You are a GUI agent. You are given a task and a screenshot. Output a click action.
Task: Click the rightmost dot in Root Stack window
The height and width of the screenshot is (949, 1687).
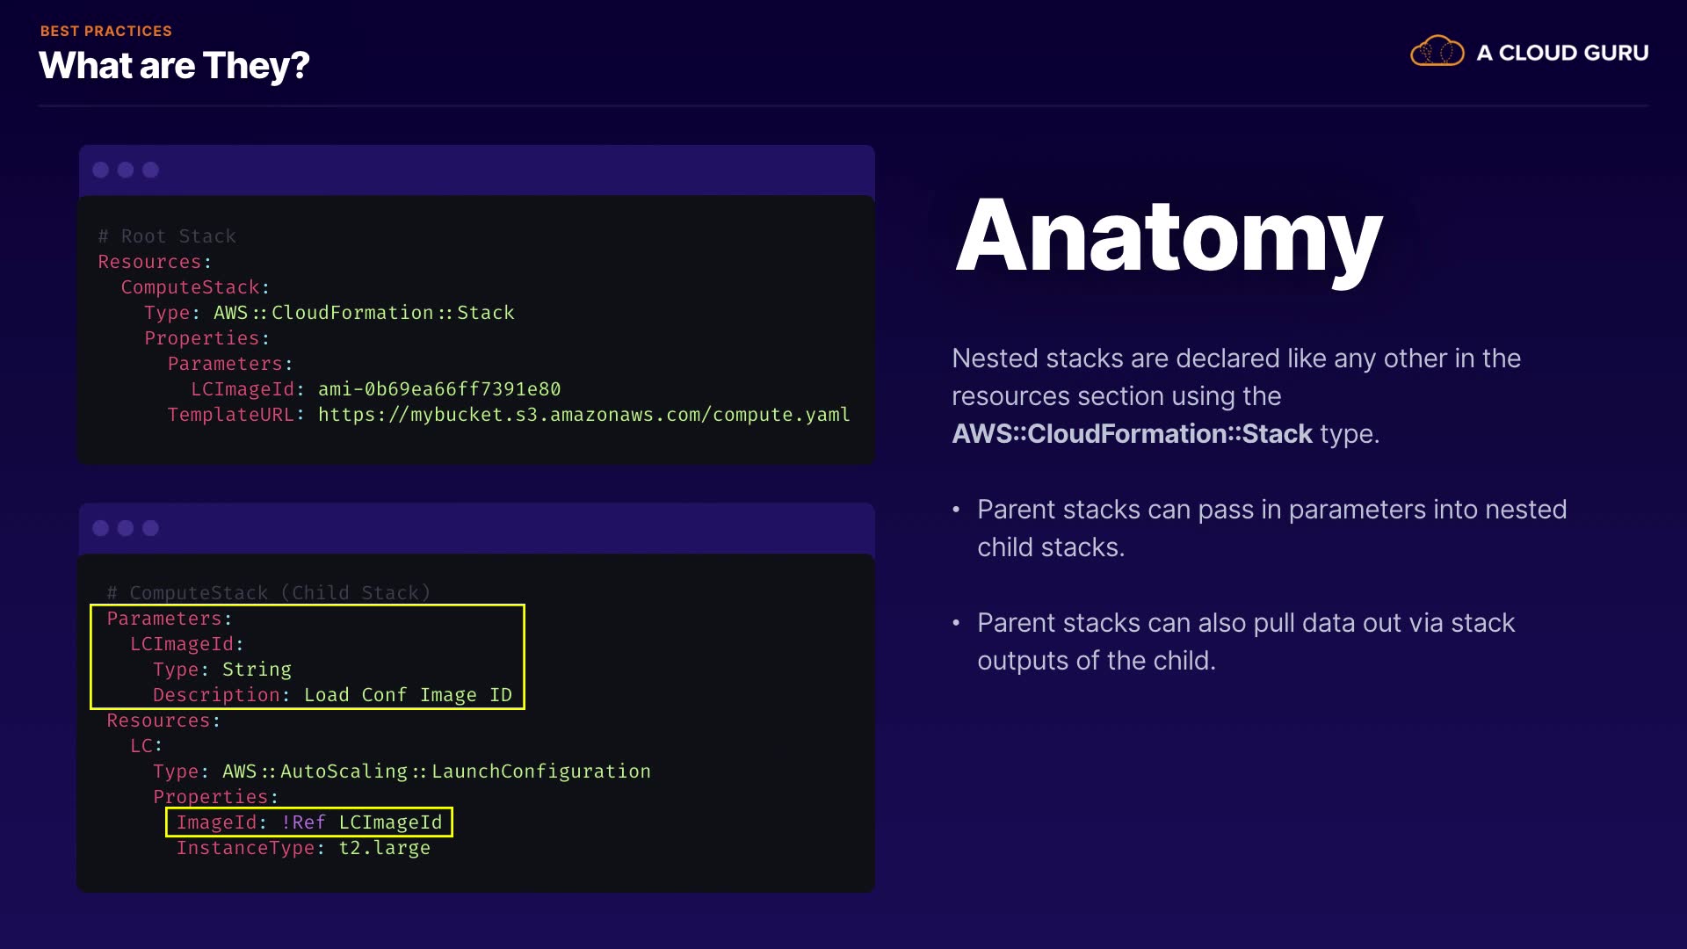151,170
